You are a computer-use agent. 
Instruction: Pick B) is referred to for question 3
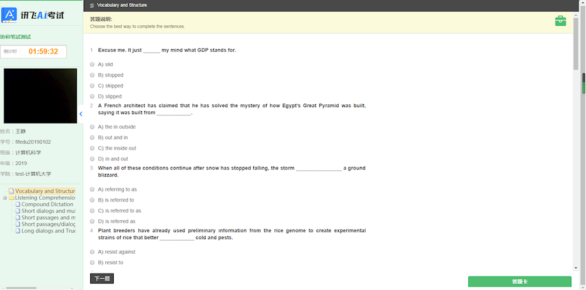[92, 200]
